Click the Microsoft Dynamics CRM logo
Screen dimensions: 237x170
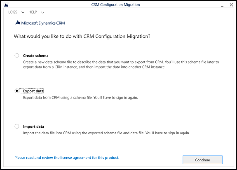pos(40,23)
